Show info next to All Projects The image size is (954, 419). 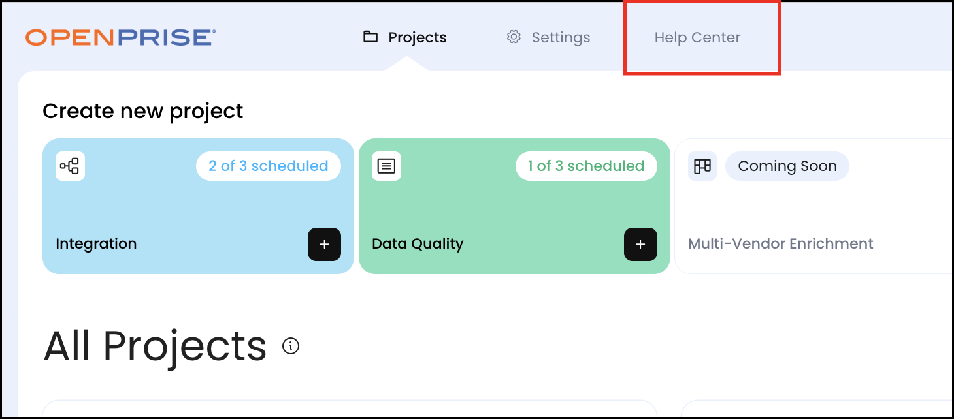click(x=291, y=346)
